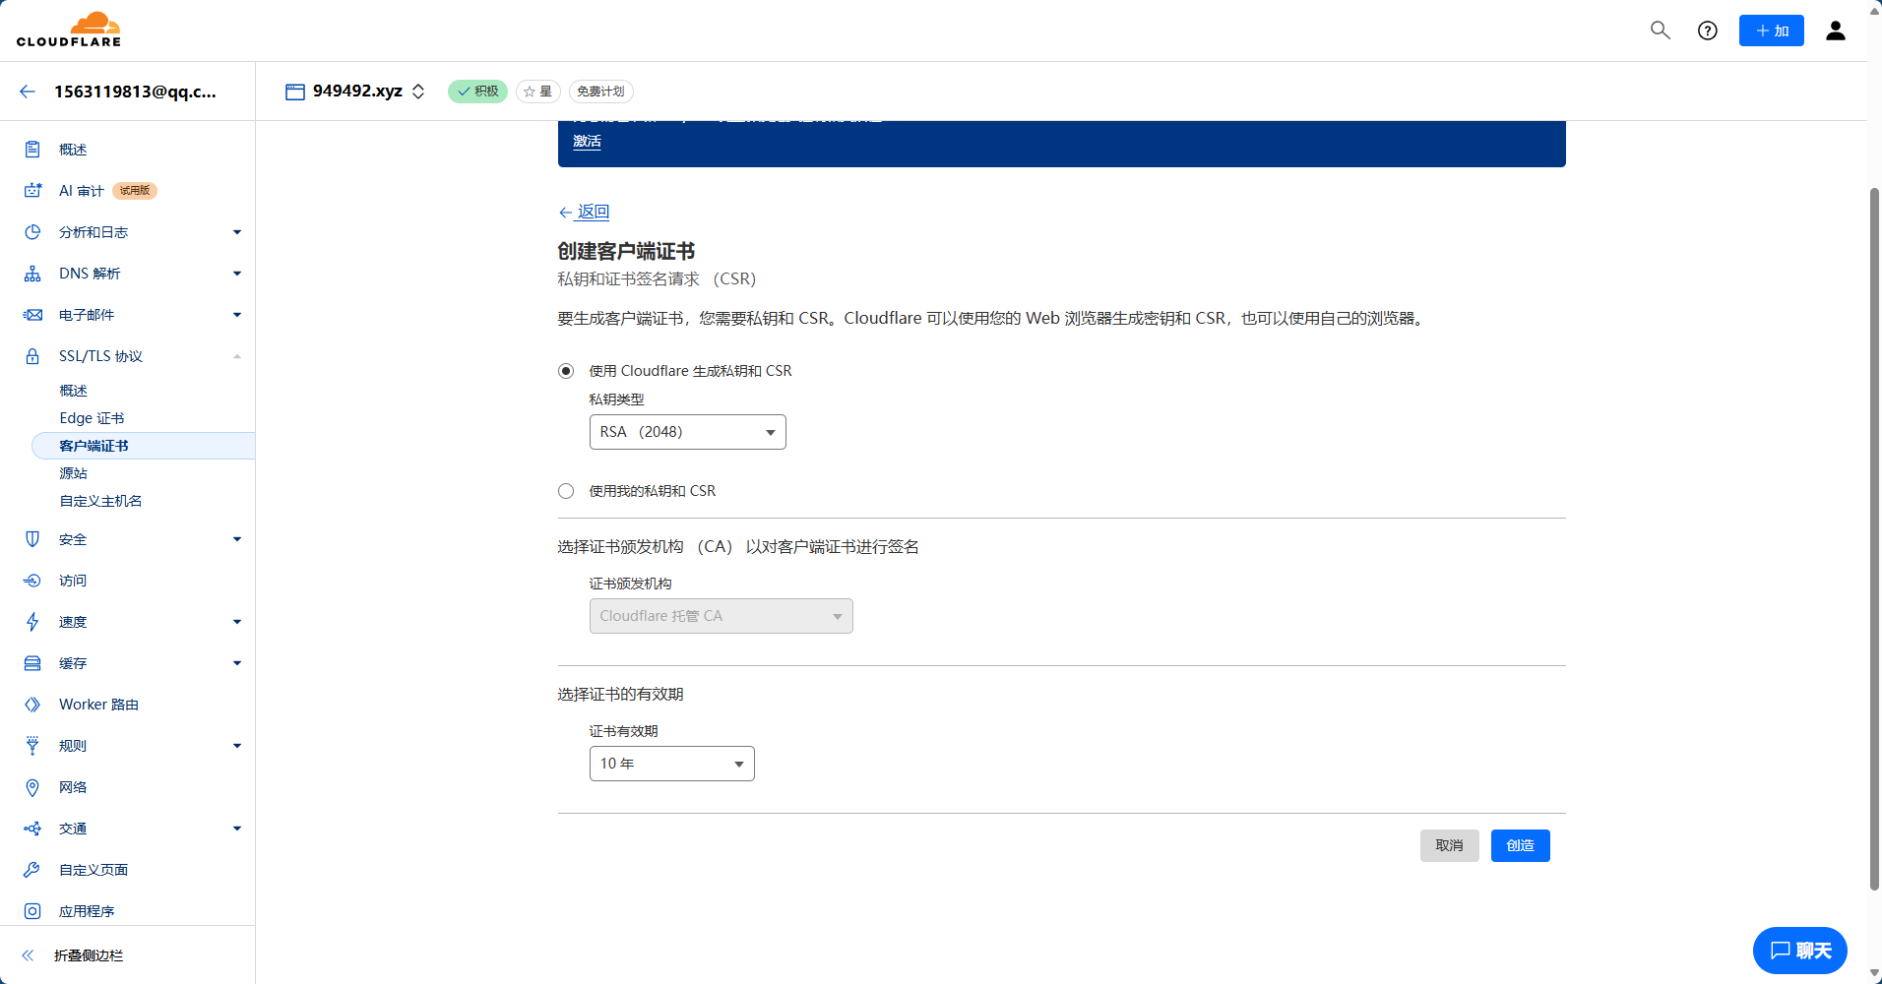Expand the 电子邮件 menu arrow
This screenshot has height=984, width=1882.
click(237, 315)
